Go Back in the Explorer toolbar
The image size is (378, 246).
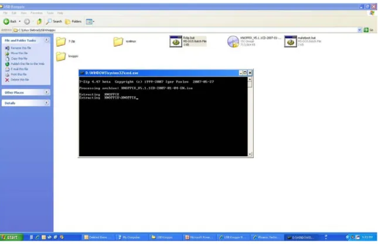coord(9,22)
